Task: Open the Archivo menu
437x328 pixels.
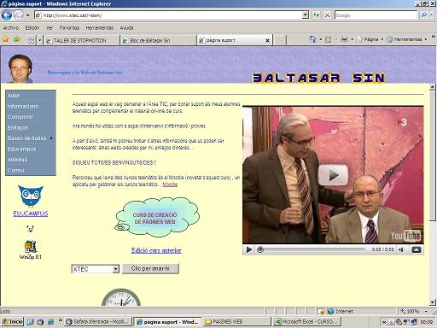Action: [x=11, y=28]
